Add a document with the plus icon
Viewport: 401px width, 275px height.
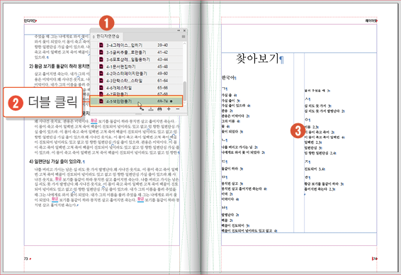coord(169,109)
